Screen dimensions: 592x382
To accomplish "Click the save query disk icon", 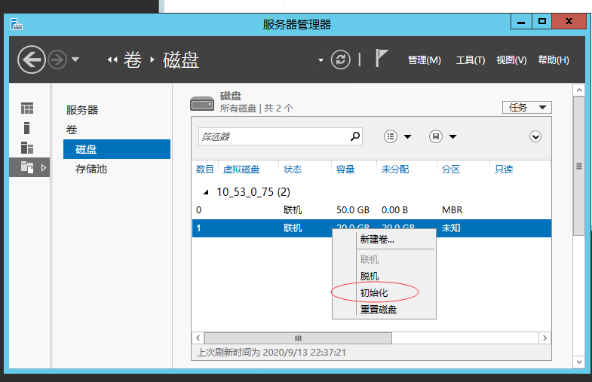I will pos(436,136).
